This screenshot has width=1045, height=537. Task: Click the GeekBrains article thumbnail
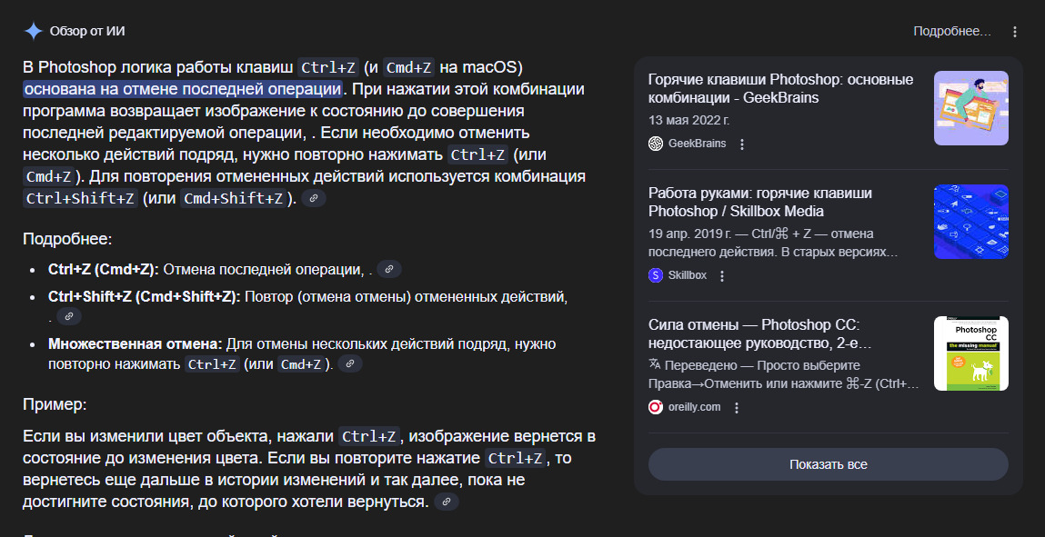tap(971, 108)
